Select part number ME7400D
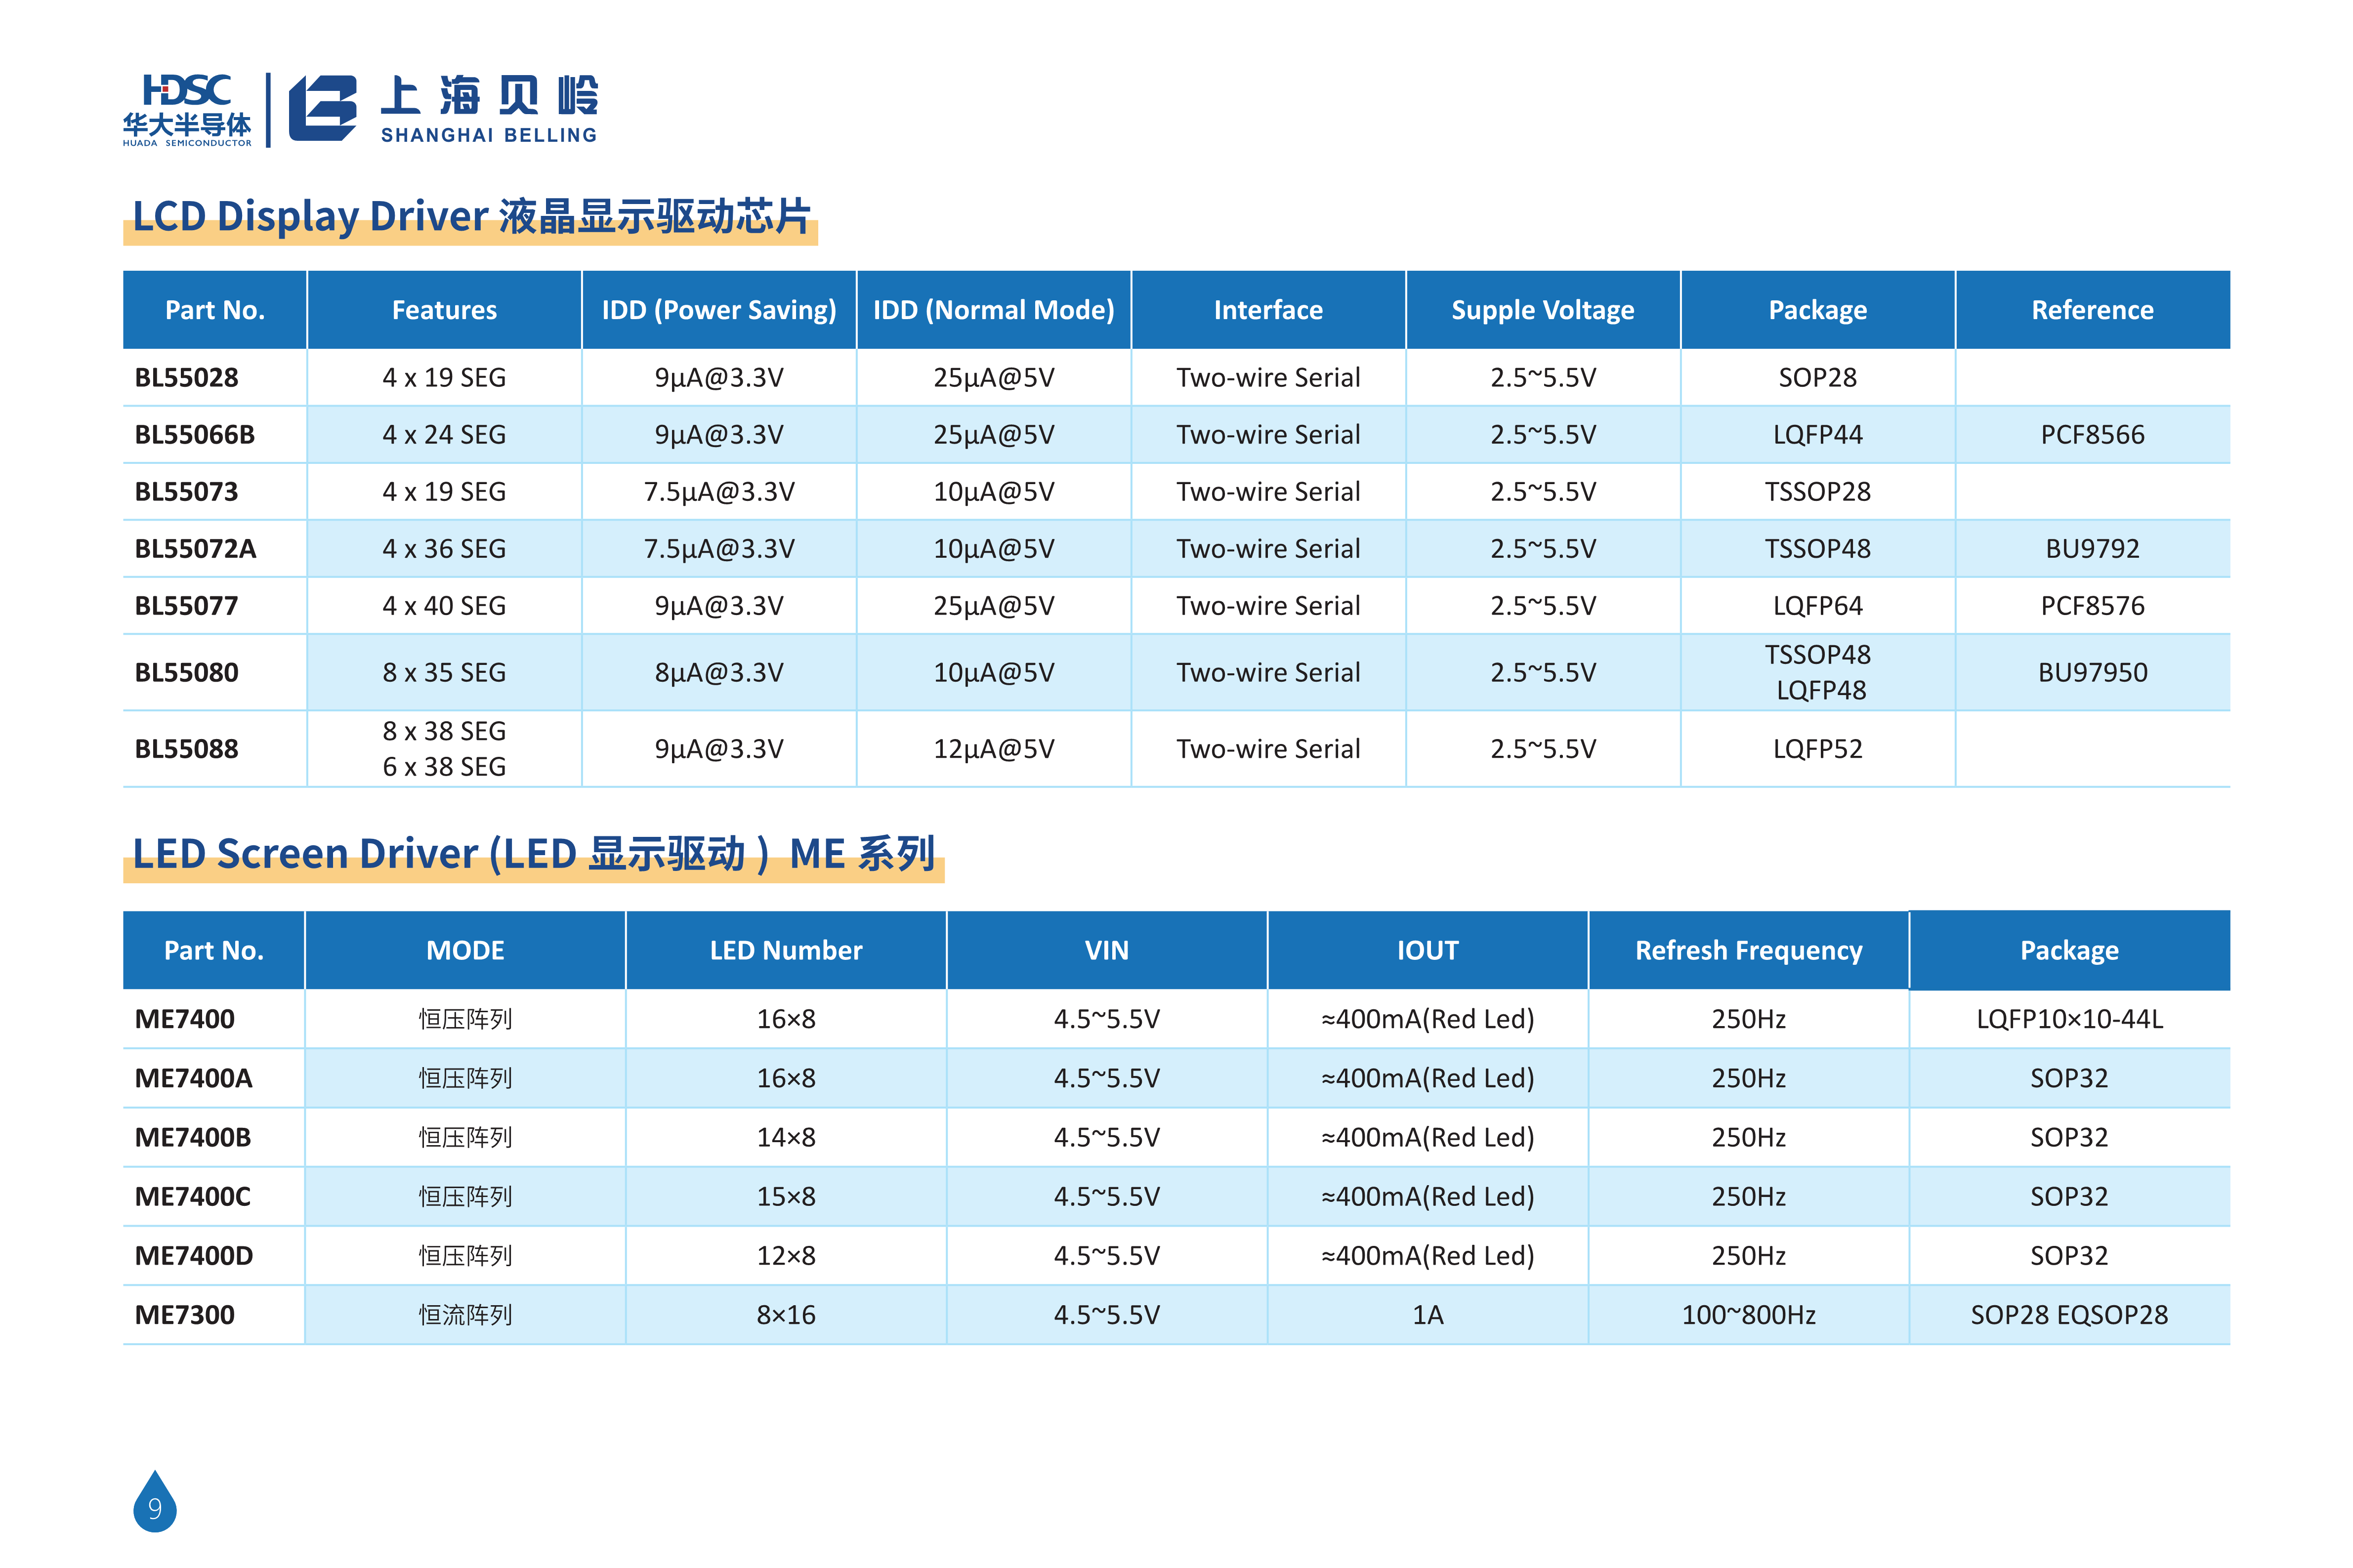This screenshot has height=1568, width=2353. (x=194, y=1256)
